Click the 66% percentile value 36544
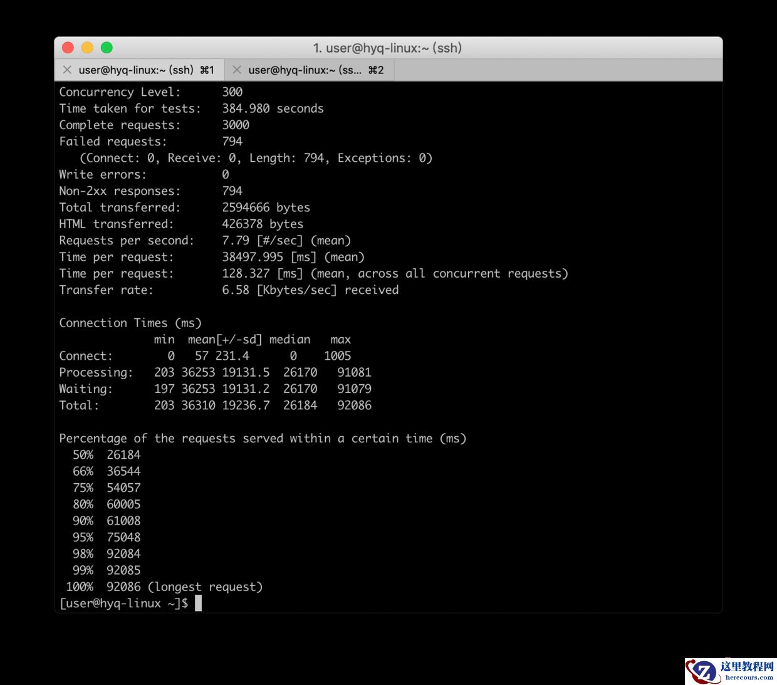This screenshot has height=685, width=777. click(123, 471)
